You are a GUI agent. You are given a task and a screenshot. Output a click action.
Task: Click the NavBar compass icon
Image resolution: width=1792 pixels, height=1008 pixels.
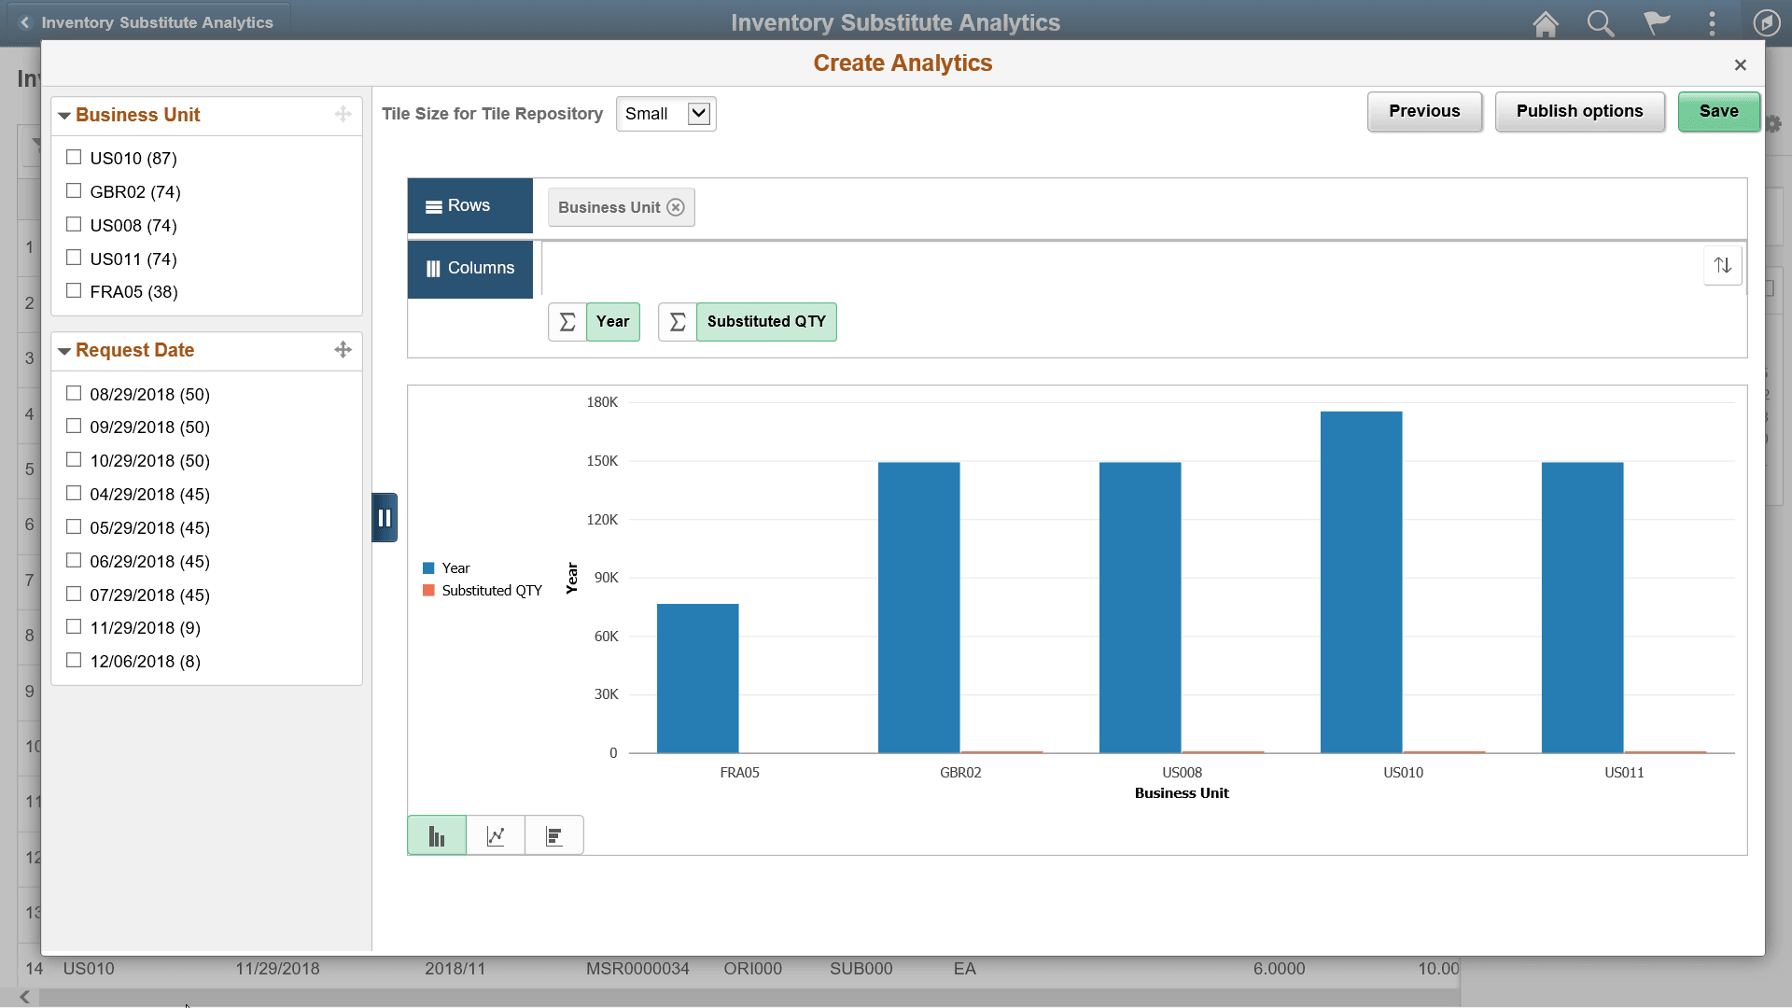[x=1767, y=22]
